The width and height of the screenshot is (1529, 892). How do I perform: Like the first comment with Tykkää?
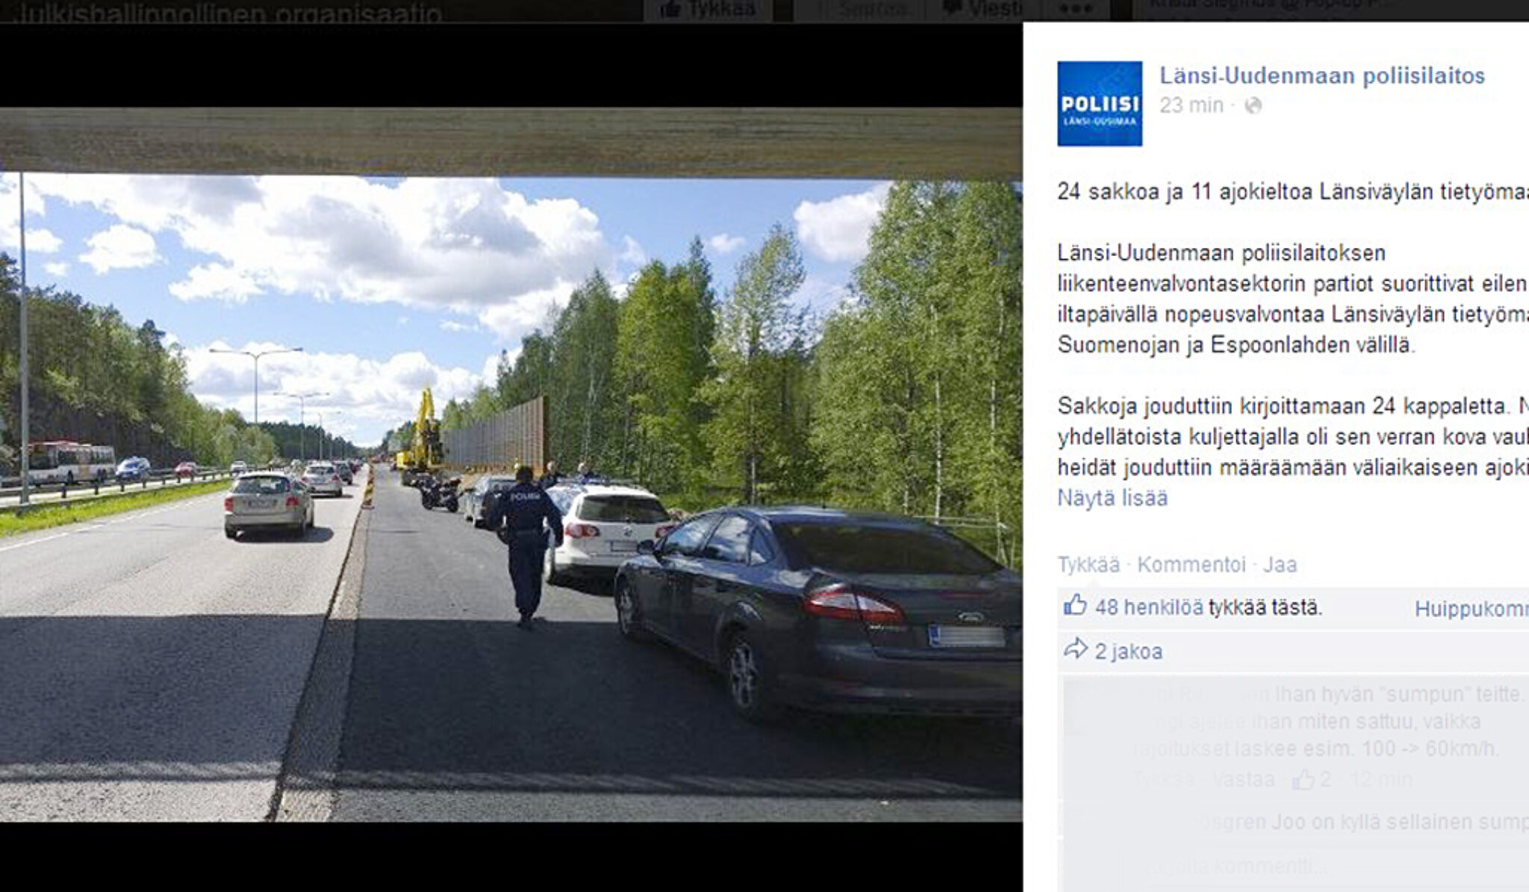coord(1164,780)
